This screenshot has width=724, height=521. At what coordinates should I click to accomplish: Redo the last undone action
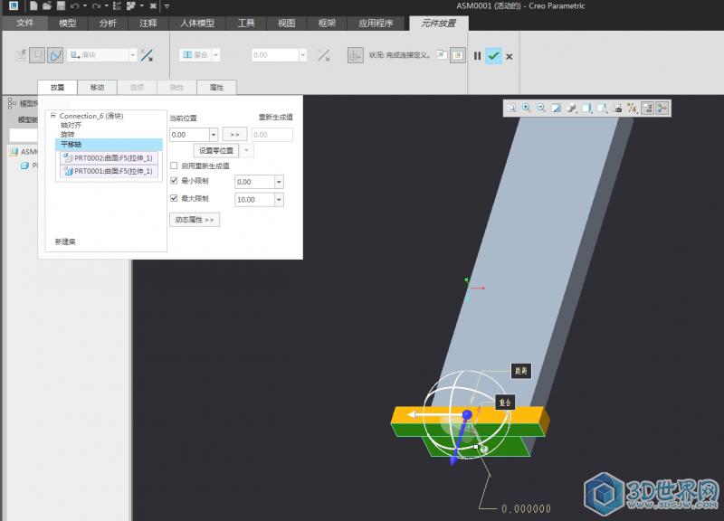pyautogui.click(x=96, y=6)
